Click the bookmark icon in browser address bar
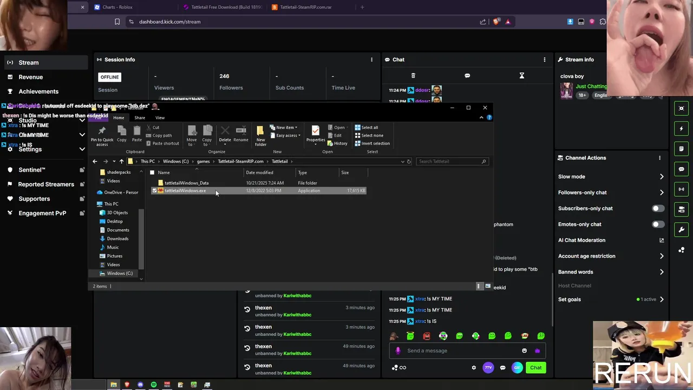The height and width of the screenshot is (390, 693). click(x=117, y=22)
